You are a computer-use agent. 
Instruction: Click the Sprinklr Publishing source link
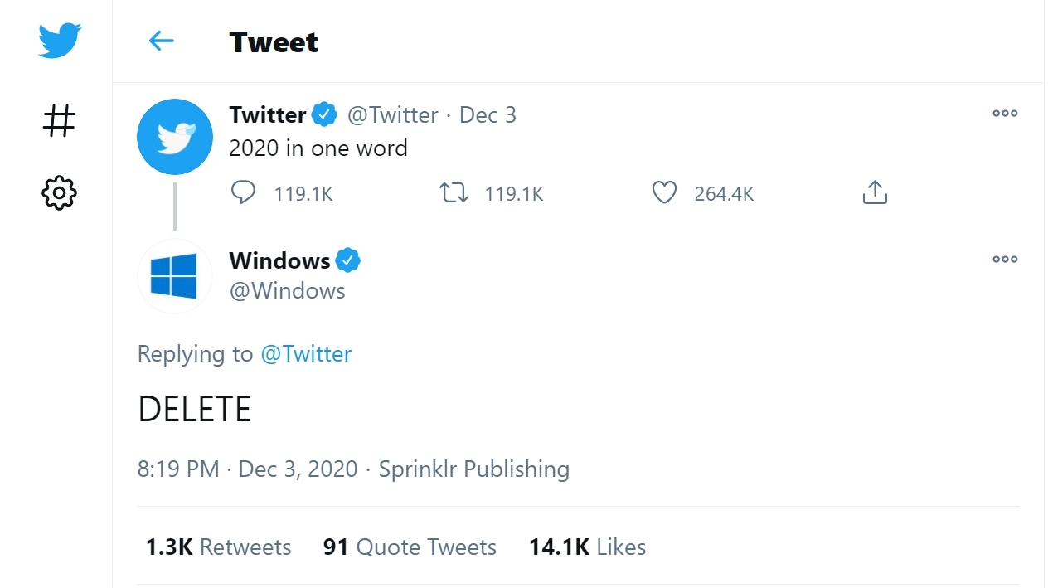coord(473,469)
